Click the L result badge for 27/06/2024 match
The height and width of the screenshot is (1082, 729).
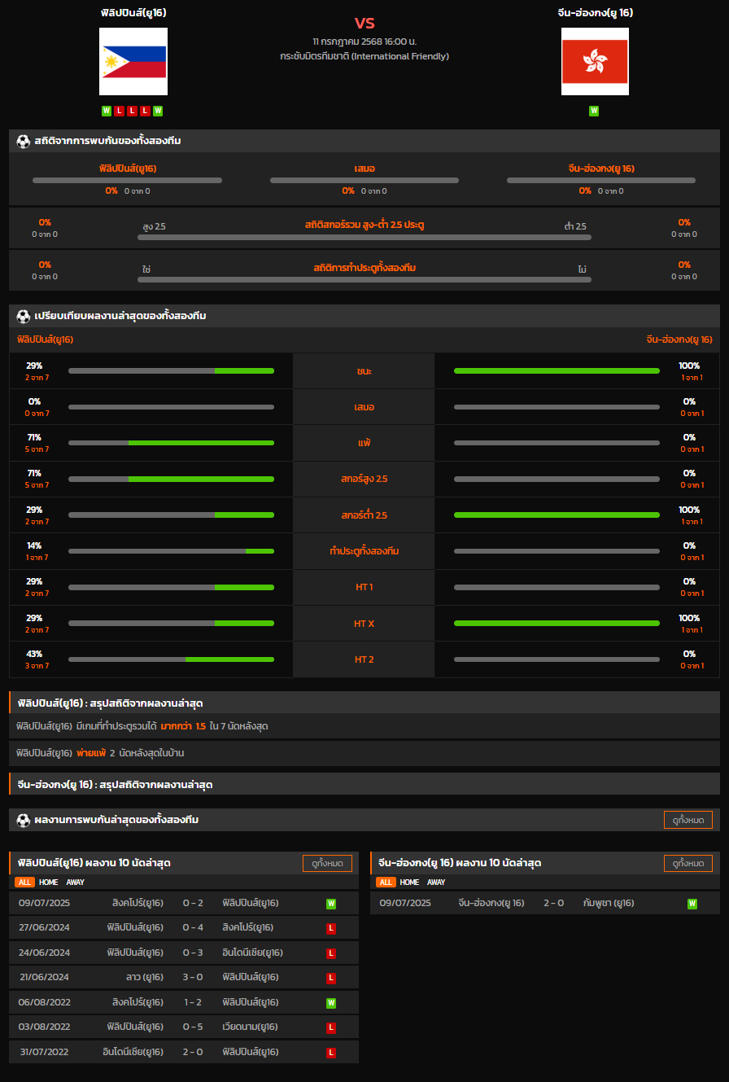pyautogui.click(x=331, y=928)
